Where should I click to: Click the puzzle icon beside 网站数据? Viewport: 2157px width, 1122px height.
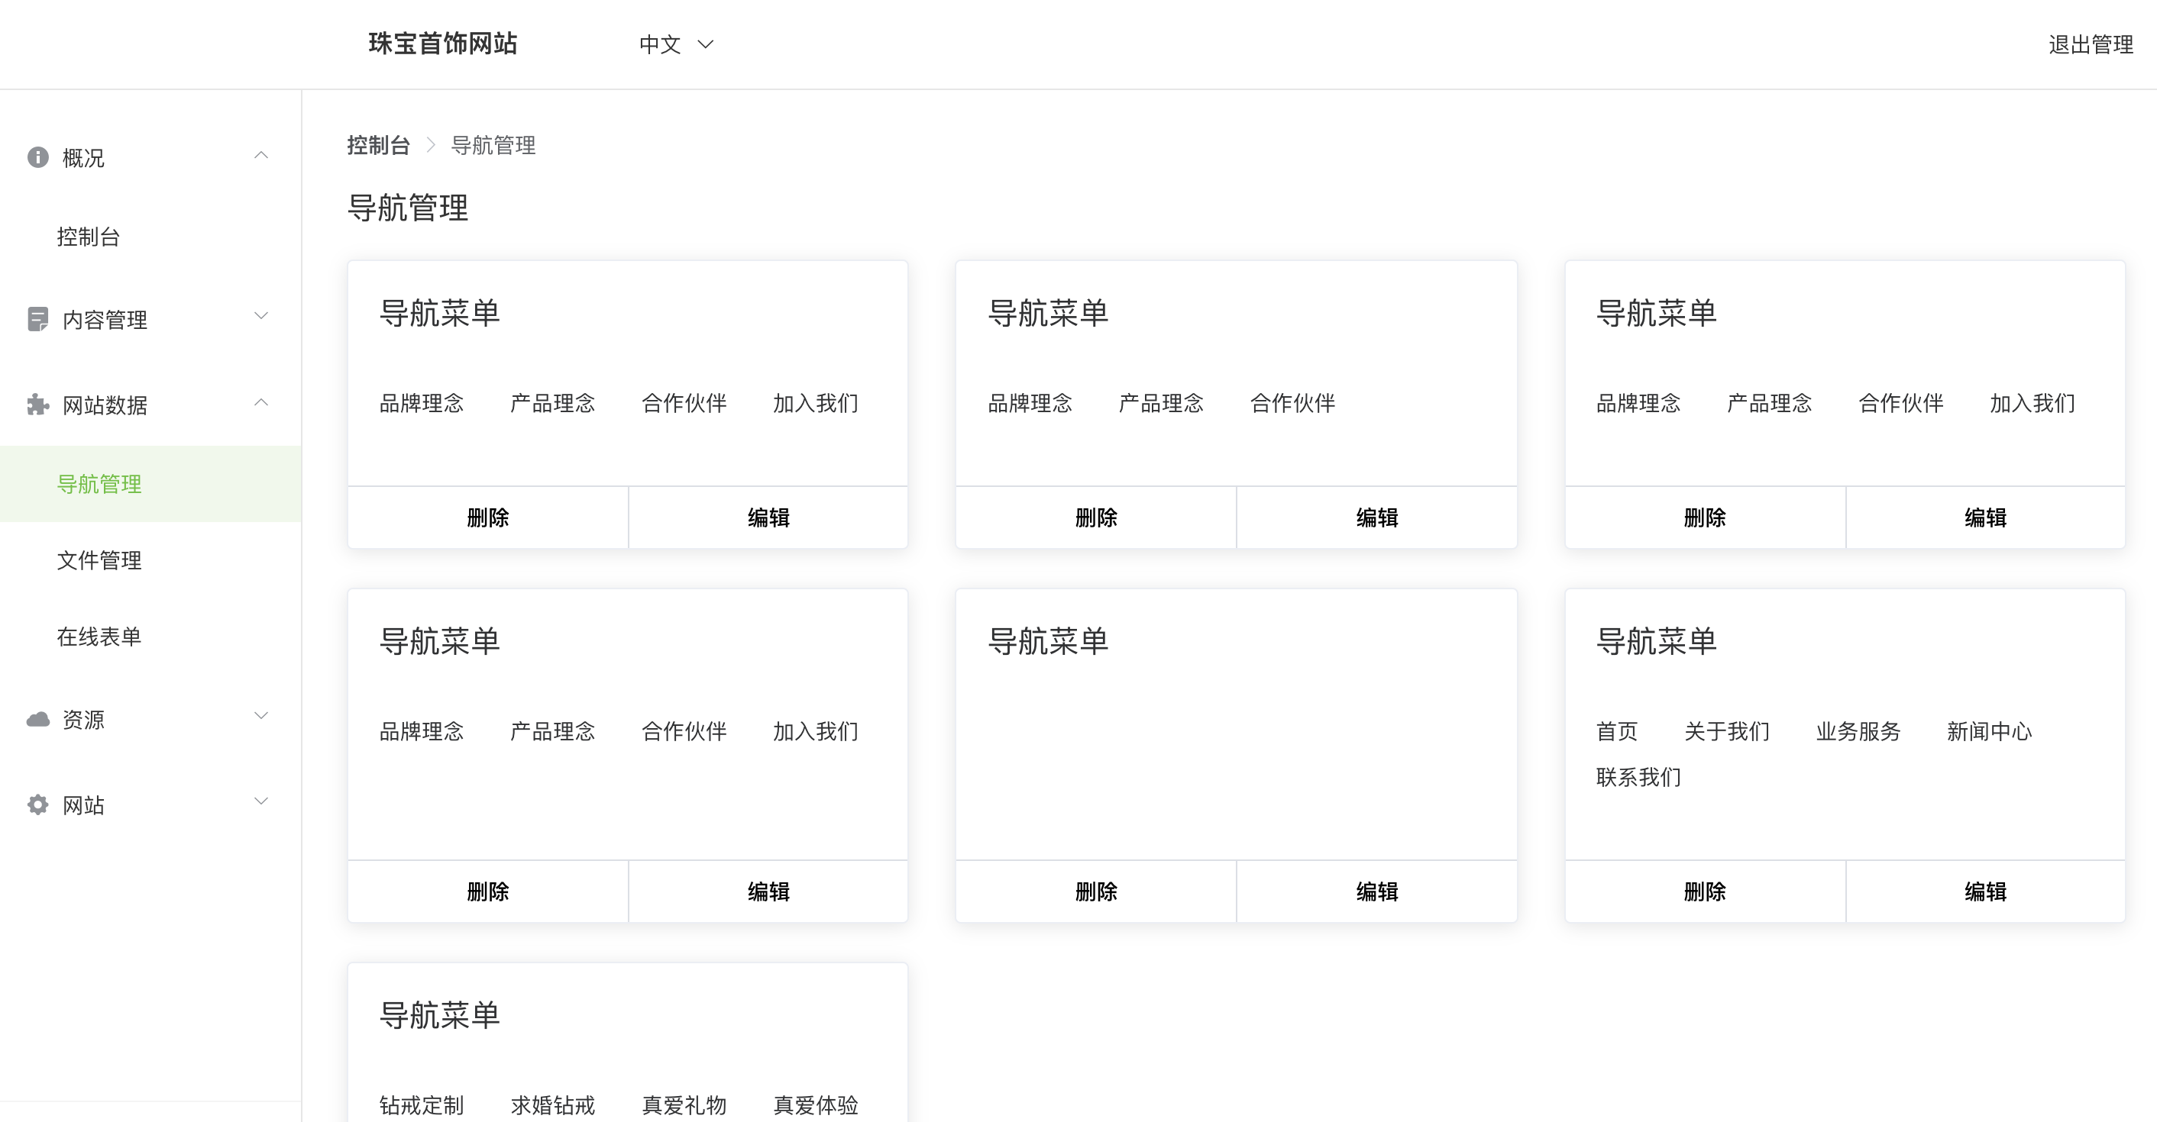(x=37, y=405)
